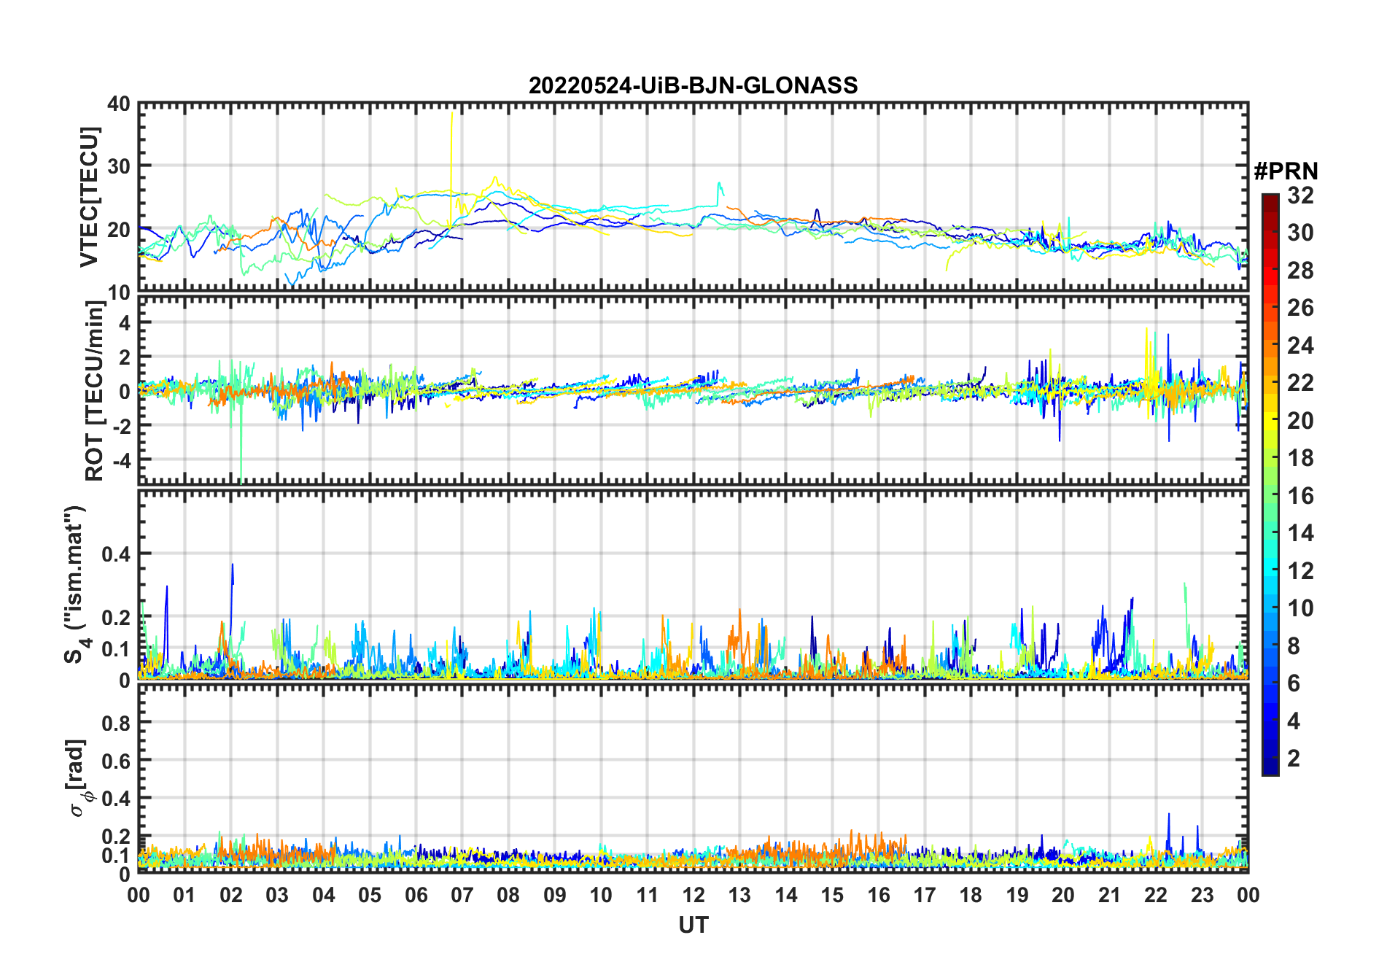Click the dark red top of PRN colorbar
Viewport: 1387px width, 970px height.
pos(1270,198)
